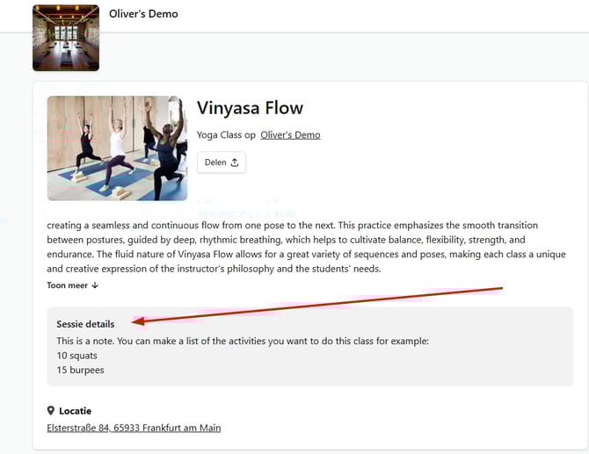
Task: Click the class description paragraph
Action: [307, 247]
